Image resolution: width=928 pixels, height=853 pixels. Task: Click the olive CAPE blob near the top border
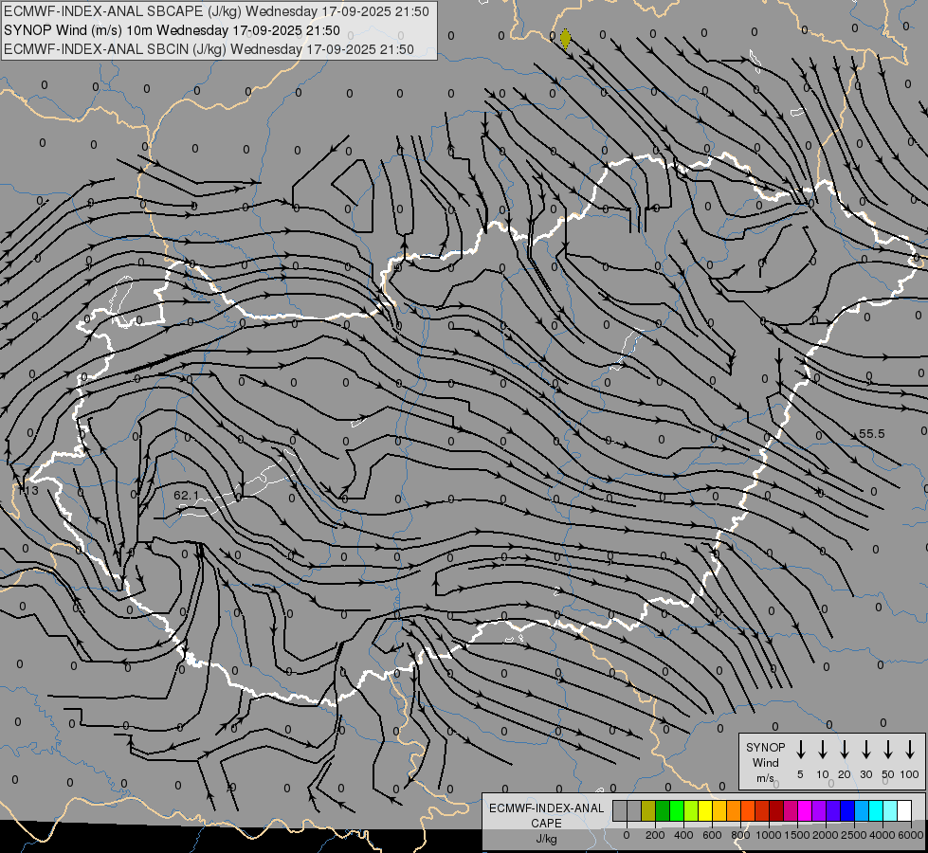[x=565, y=39]
